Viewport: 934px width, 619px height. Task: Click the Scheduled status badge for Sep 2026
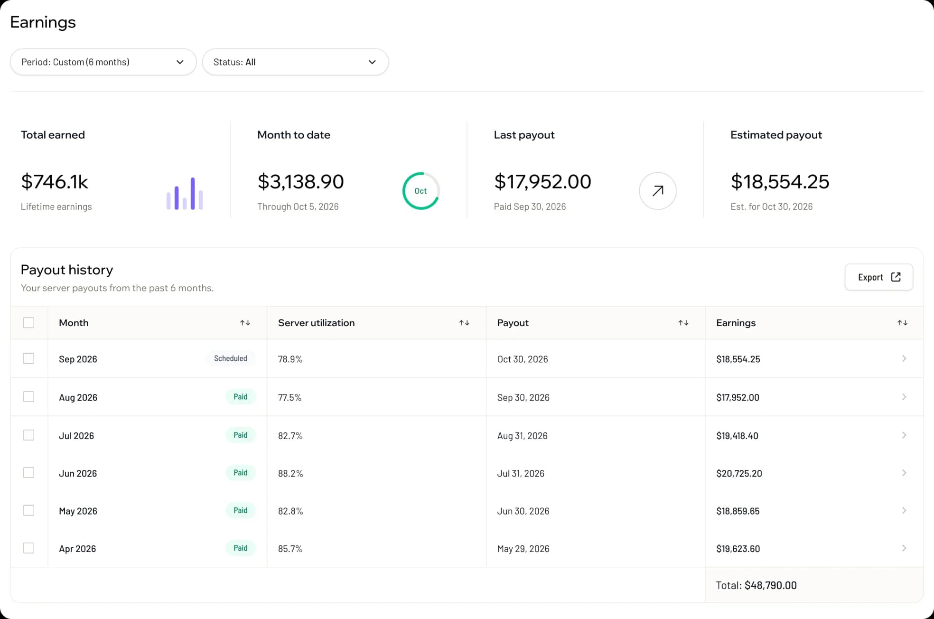pyautogui.click(x=231, y=358)
